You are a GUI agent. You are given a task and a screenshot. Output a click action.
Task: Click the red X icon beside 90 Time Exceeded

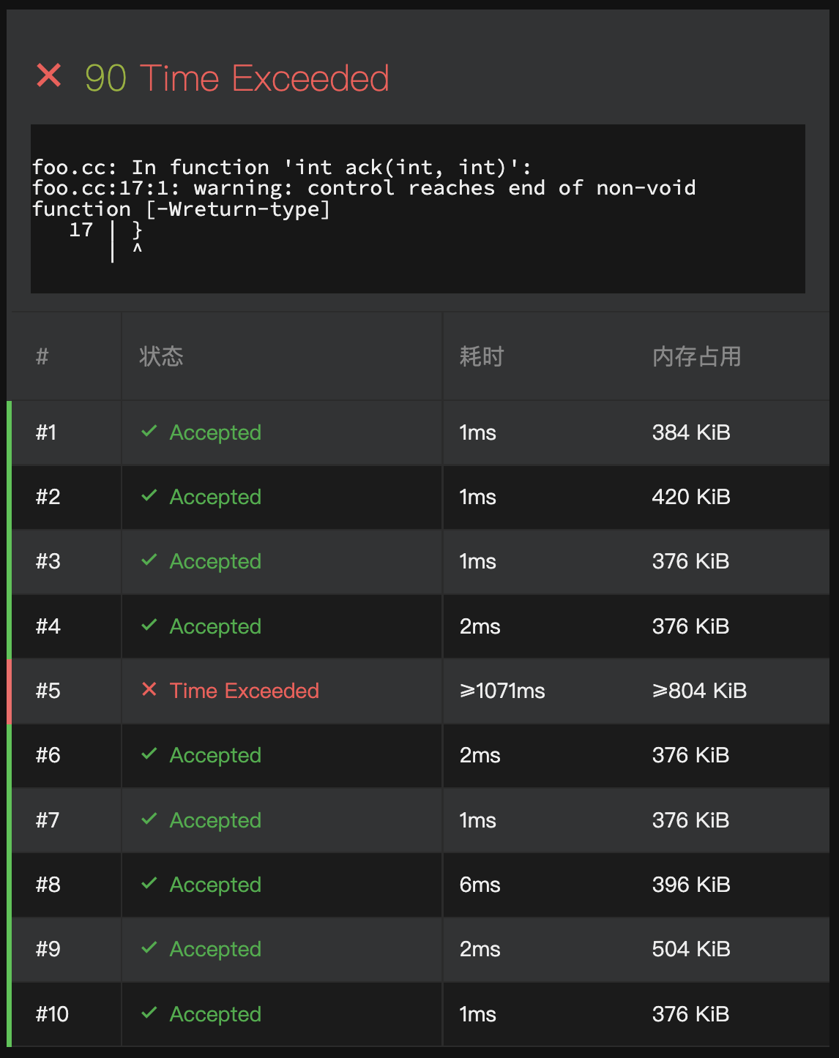coord(49,75)
